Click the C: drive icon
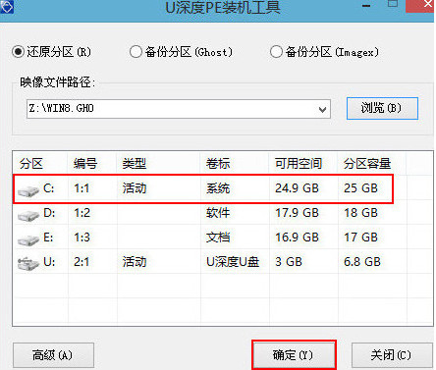 point(28,190)
